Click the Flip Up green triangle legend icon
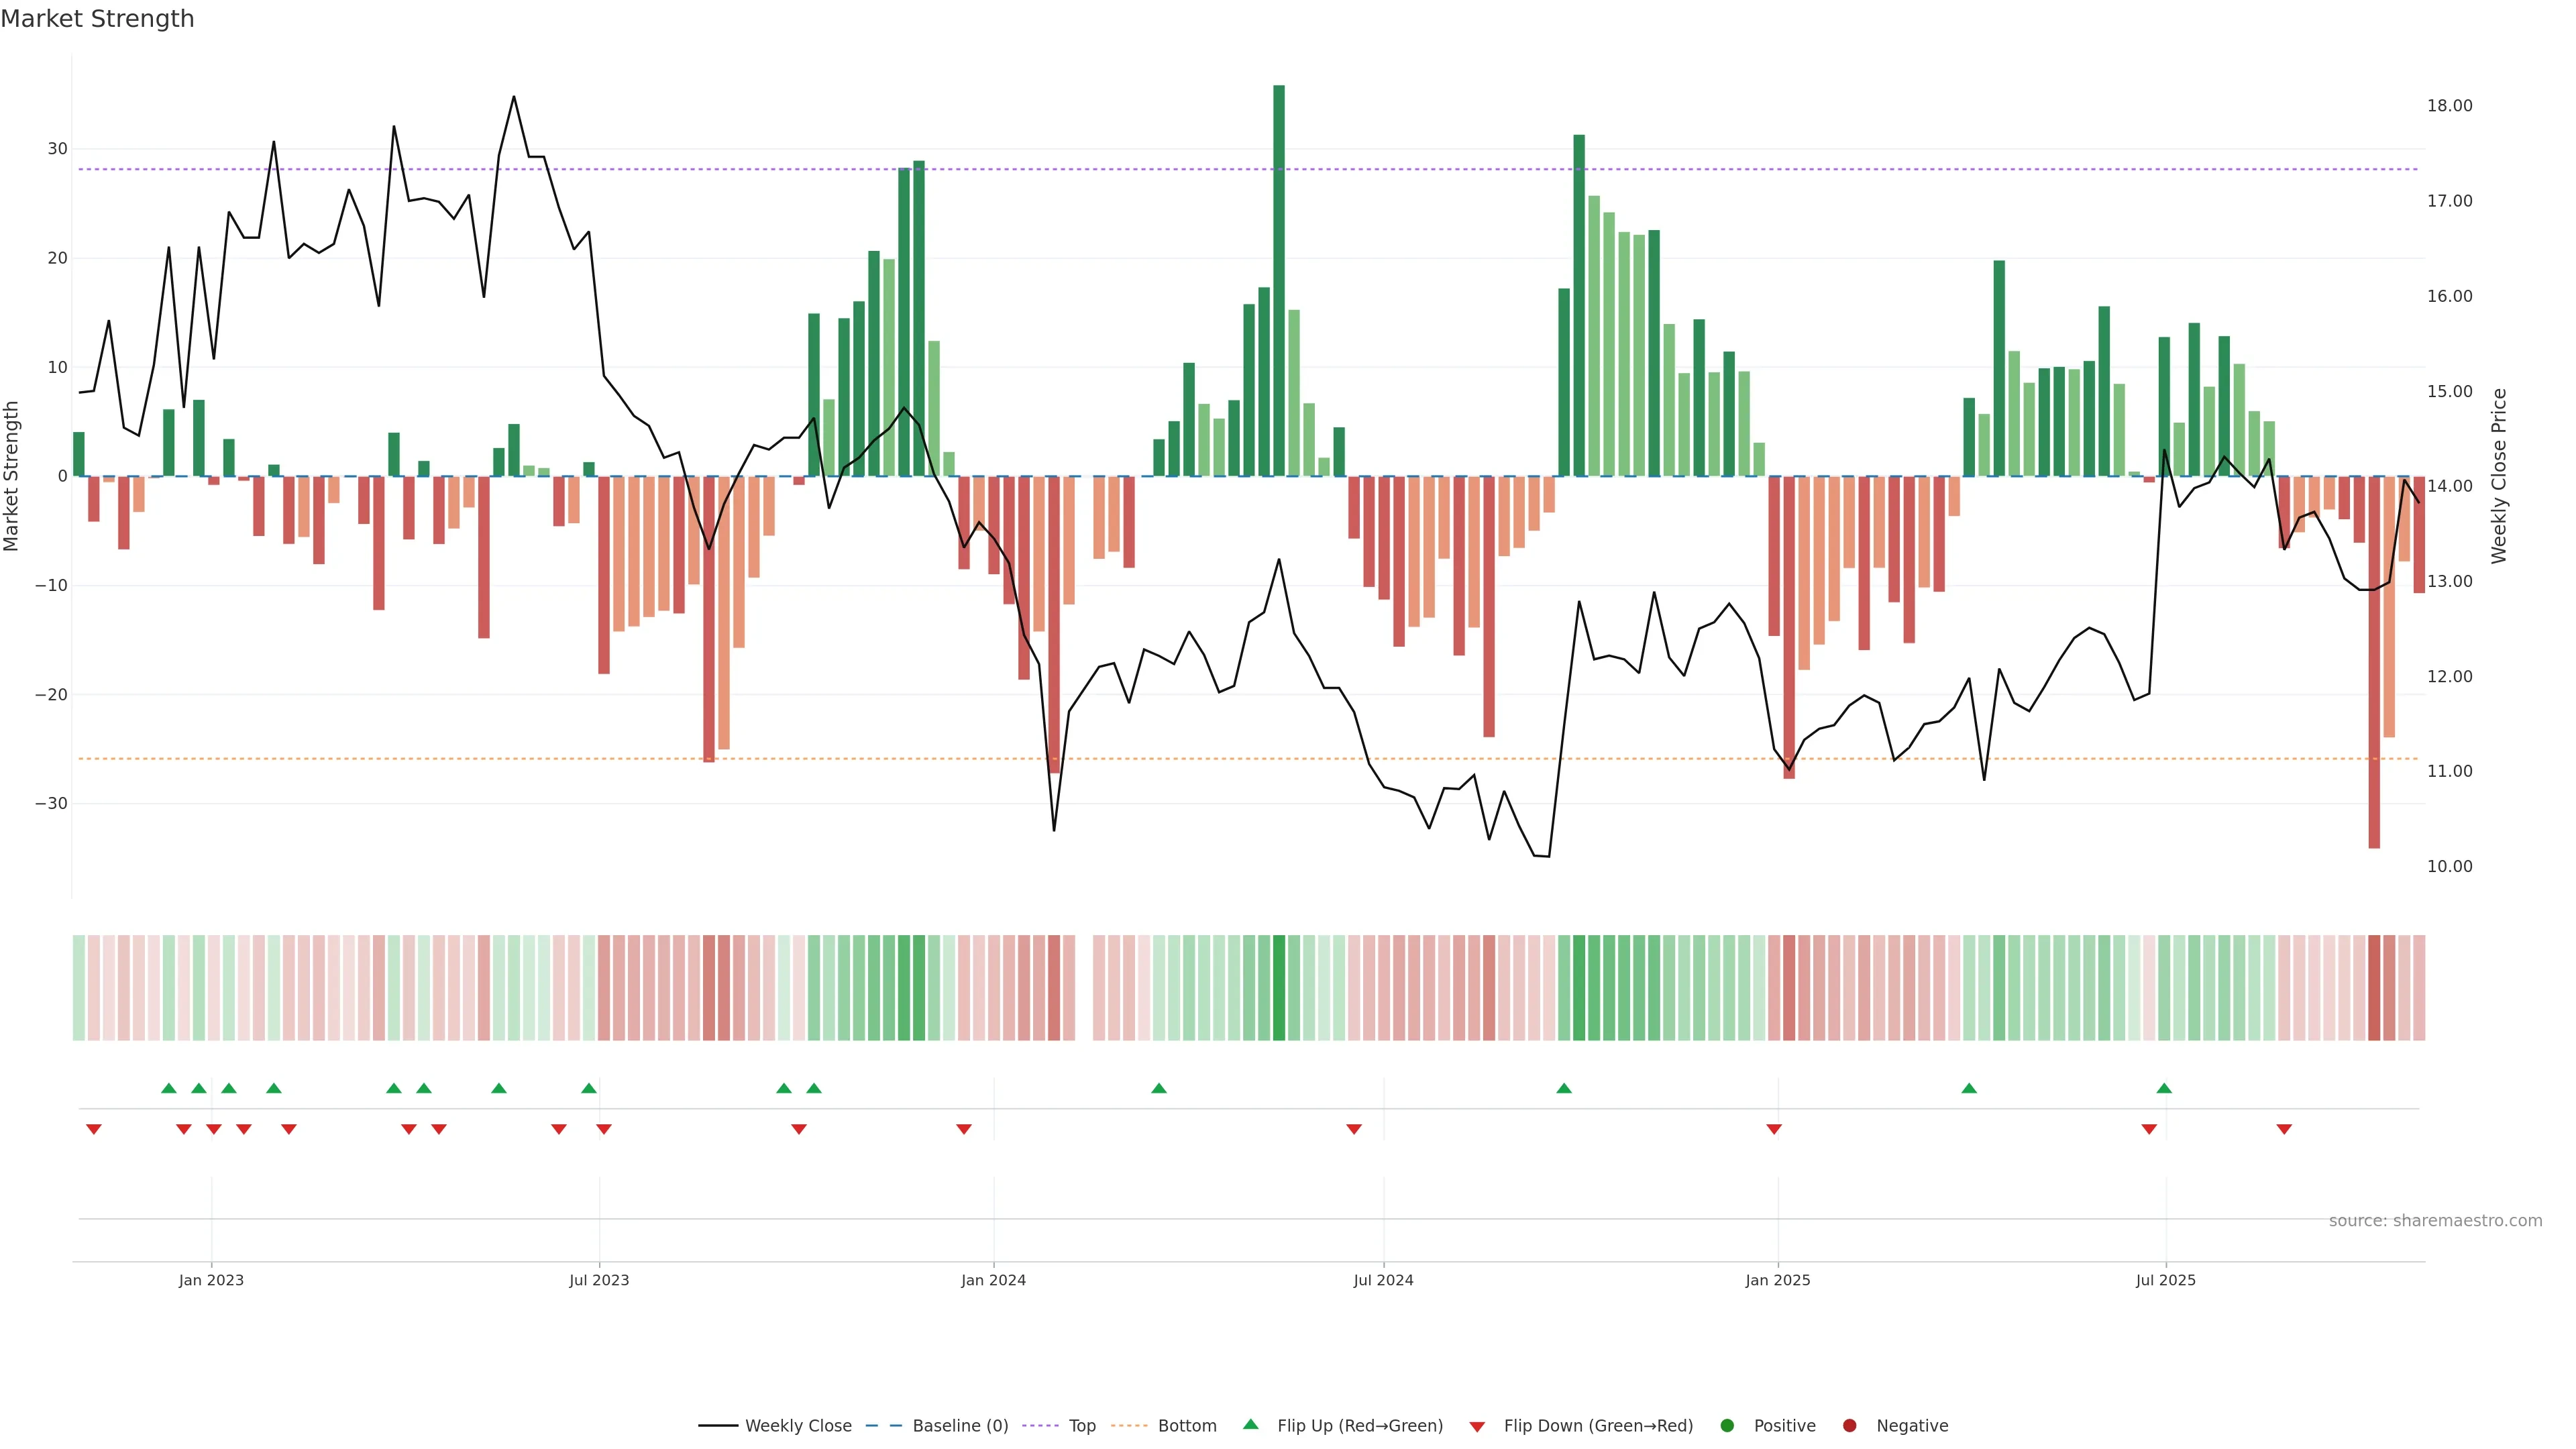Screen dimensions: 2576x1449 [x=1250, y=1425]
